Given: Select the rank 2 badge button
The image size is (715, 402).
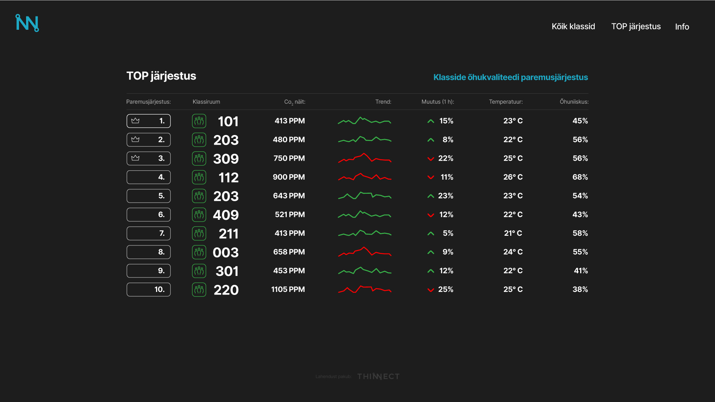Looking at the screenshot, I should click(x=149, y=140).
